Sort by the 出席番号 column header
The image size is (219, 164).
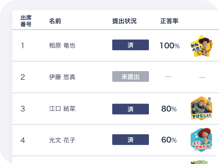(x=26, y=21)
